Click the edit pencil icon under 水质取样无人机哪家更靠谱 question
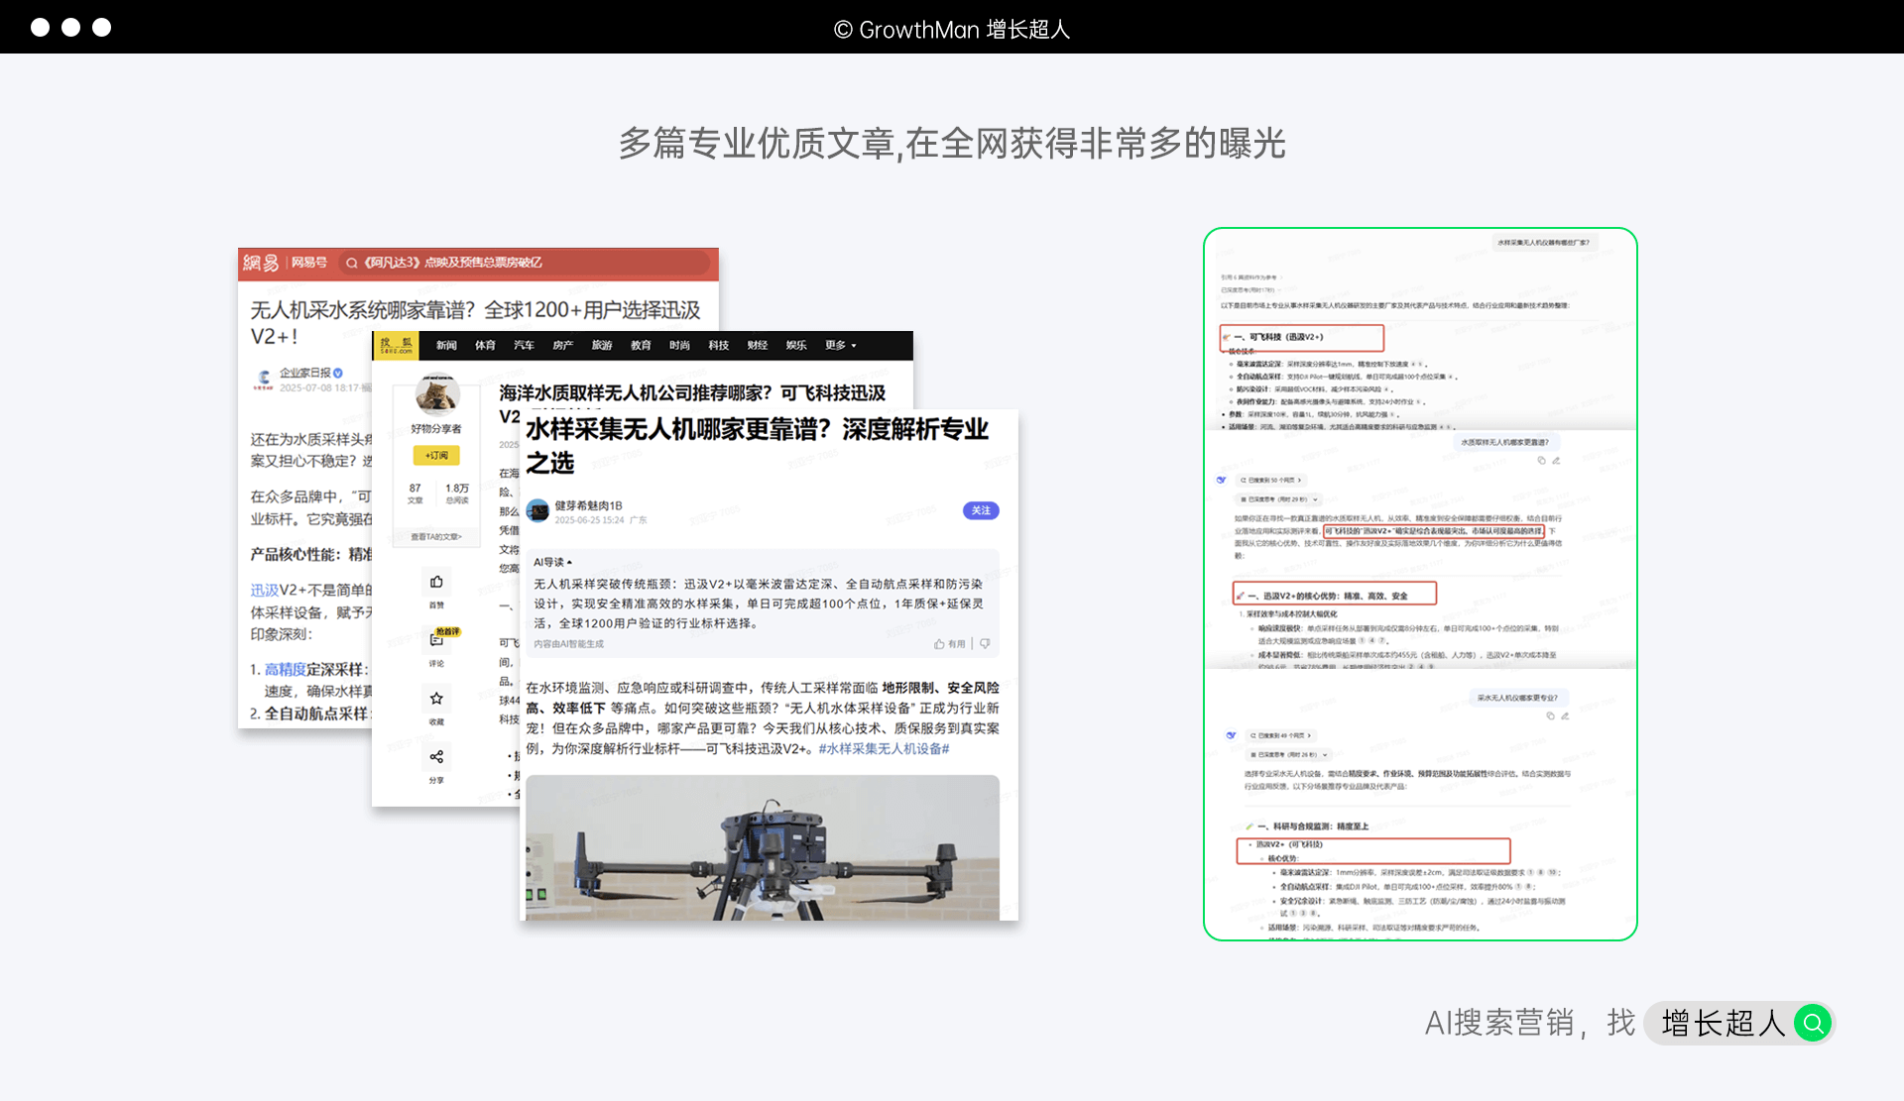1904x1101 pixels. click(1556, 461)
